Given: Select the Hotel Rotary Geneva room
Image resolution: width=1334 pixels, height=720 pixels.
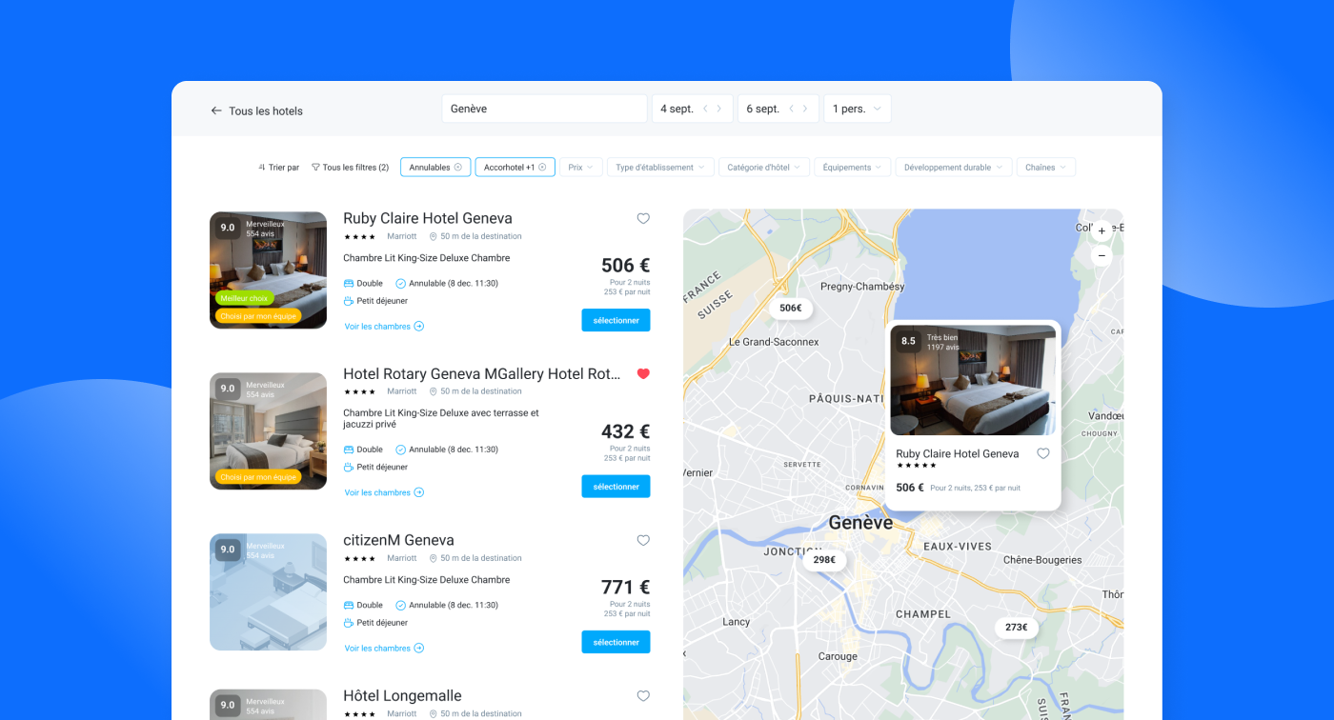Looking at the screenshot, I should (x=616, y=487).
